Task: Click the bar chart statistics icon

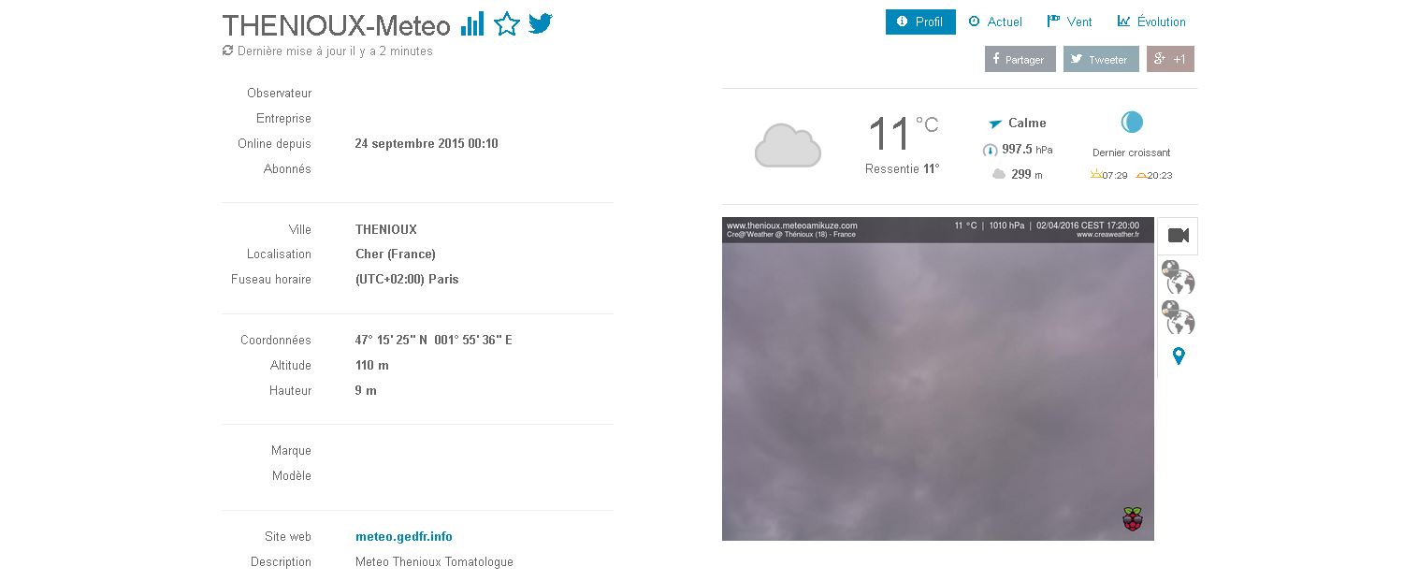Action: tap(472, 23)
